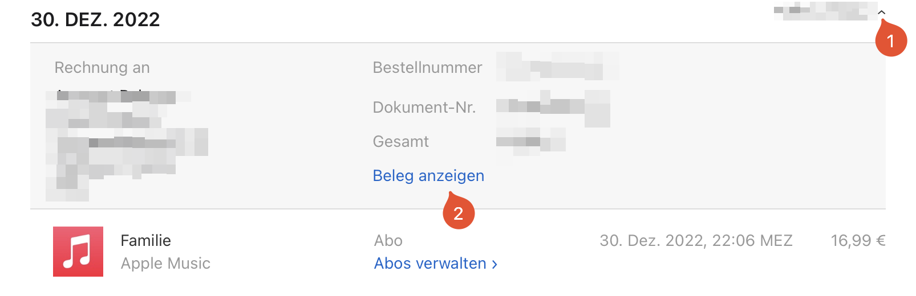Image resolution: width=916 pixels, height=296 pixels.
Task: Click the blurred billing address block
Action: coord(125,145)
